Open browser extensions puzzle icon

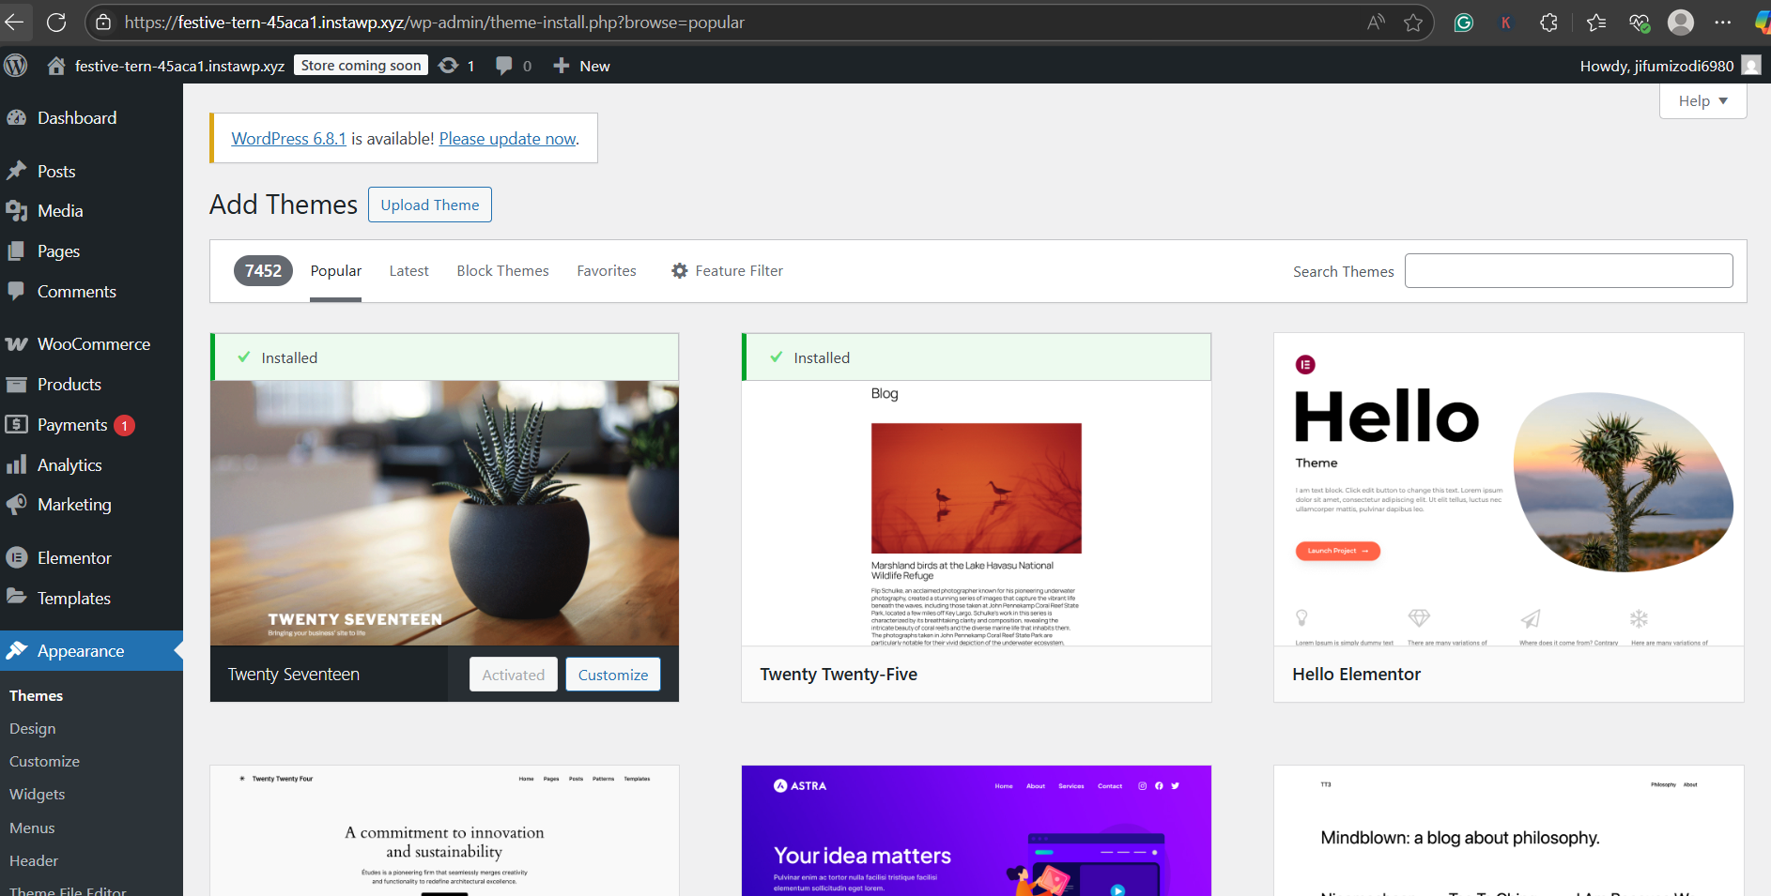(1549, 23)
